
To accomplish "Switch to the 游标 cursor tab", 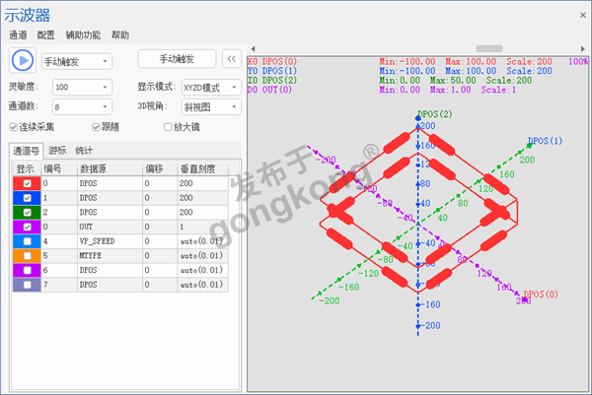I will (x=57, y=151).
